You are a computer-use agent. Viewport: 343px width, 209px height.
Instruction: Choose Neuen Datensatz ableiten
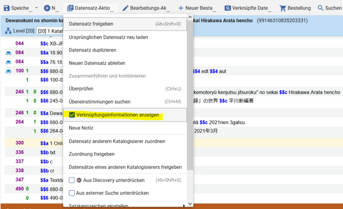pos(125,63)
